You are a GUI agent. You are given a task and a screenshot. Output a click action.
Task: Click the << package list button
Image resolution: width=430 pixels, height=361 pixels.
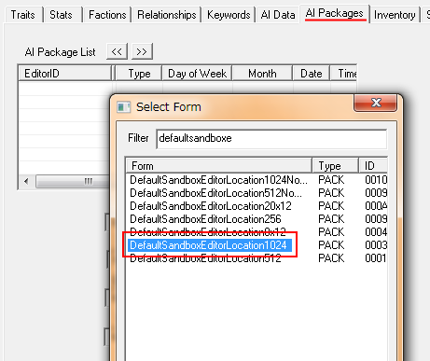pos(117,51)
